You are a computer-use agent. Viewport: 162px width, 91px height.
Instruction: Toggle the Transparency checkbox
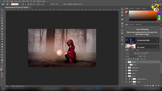click(75, 4)
